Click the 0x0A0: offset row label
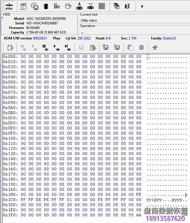The width and height of the screenshot is (190, 223). point(10,108)
